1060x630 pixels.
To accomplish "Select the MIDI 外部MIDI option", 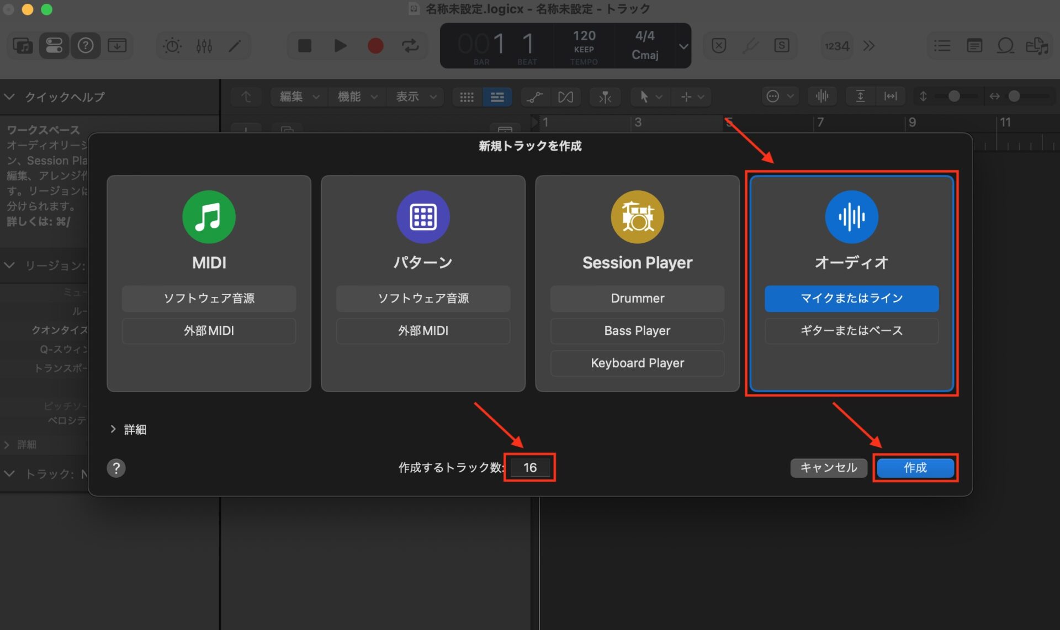I will (x=209, y=331).
